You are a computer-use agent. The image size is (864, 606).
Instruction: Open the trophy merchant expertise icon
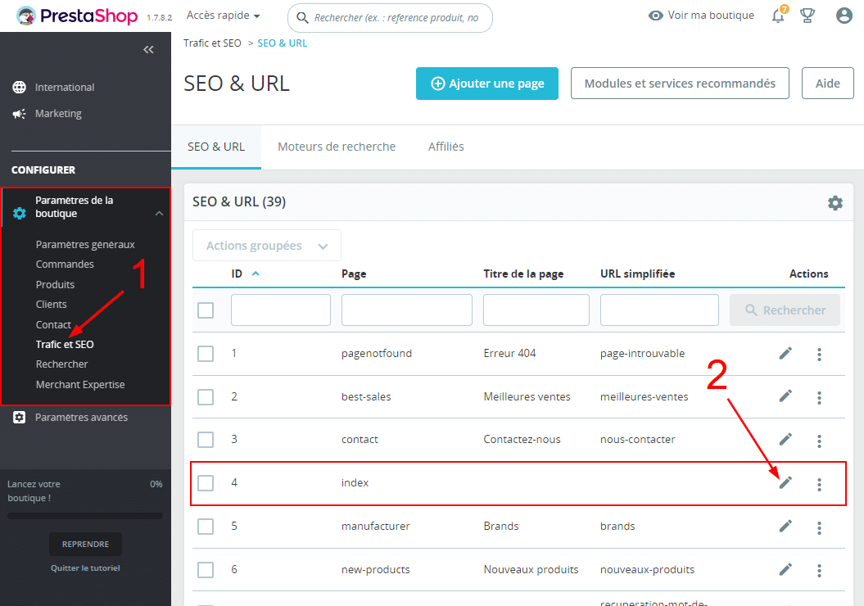coord(807,16)
